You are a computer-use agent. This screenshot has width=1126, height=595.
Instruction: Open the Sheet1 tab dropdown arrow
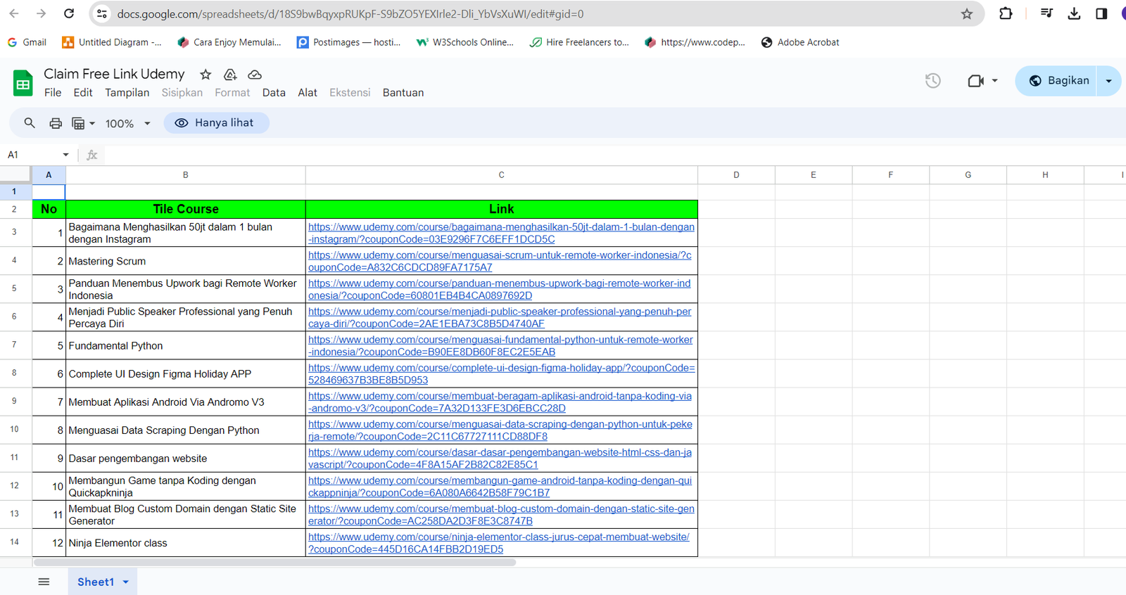(x=126, y=582)
